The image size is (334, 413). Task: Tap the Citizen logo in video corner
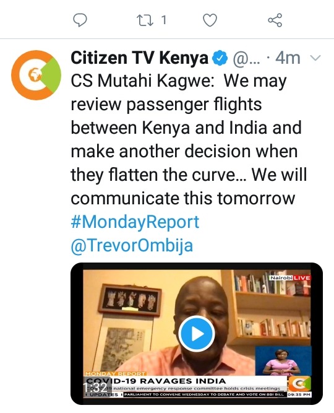[299, 384]
